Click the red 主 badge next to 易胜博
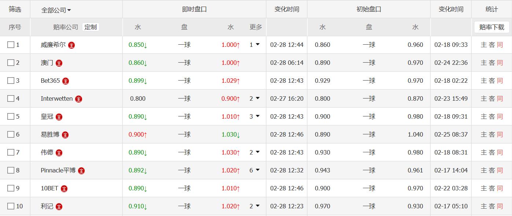Viewport: 512px width, 216px height. pyautogui.click(x=65, y=135)
